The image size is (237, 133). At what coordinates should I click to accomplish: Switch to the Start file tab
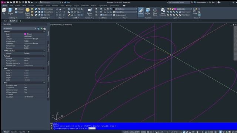[6, 21]
